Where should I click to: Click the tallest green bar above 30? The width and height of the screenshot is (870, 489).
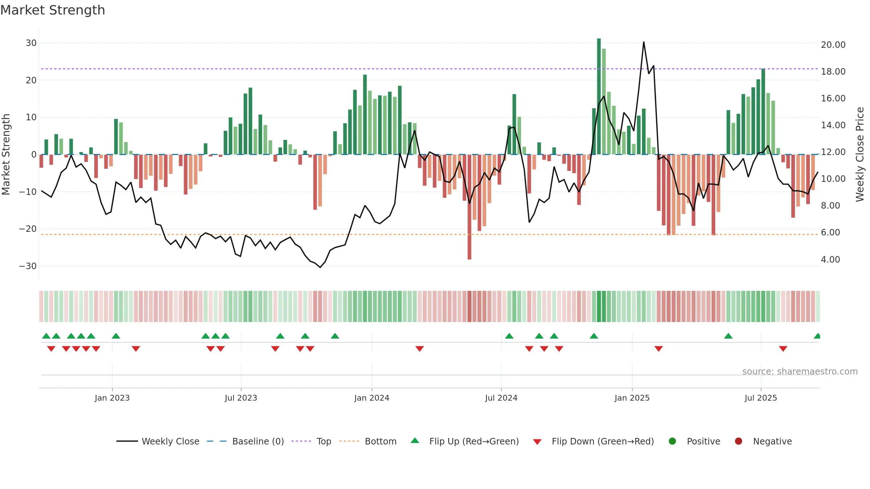click(599, 96)
